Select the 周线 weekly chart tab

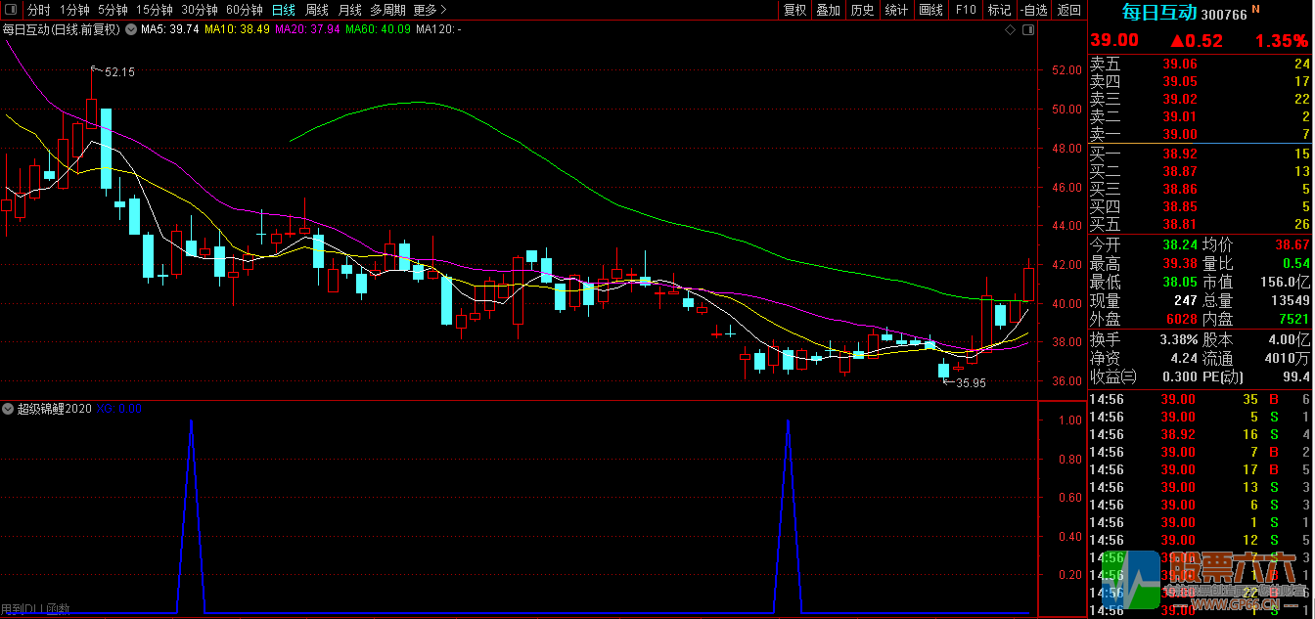click(x=316, y=10)
